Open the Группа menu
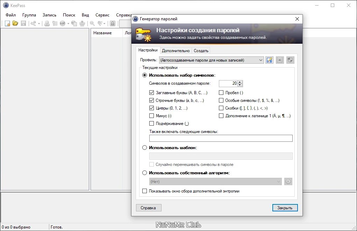 tap(29, 15)
